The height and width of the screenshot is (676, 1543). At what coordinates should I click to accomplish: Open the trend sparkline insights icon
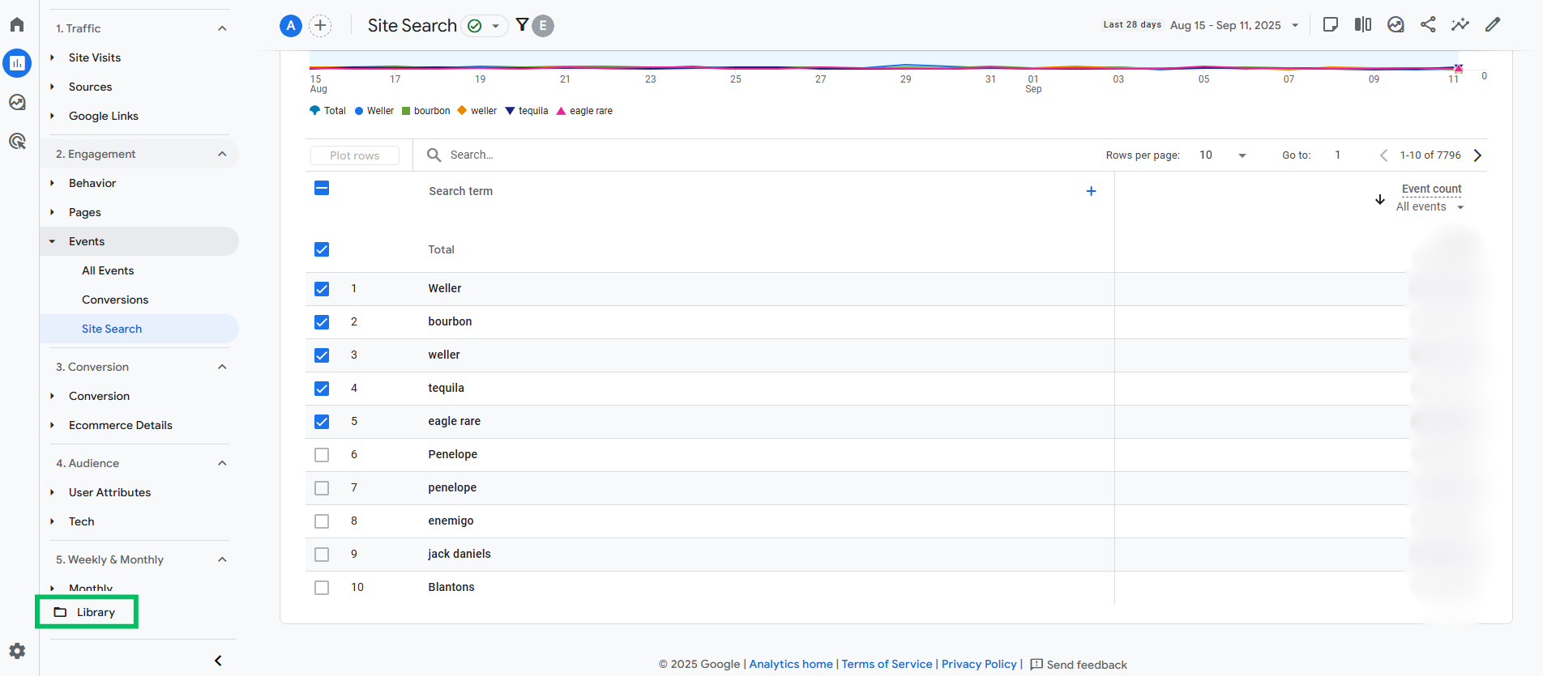click(1460, 24)
